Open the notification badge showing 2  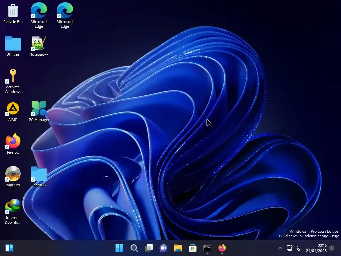332,248
